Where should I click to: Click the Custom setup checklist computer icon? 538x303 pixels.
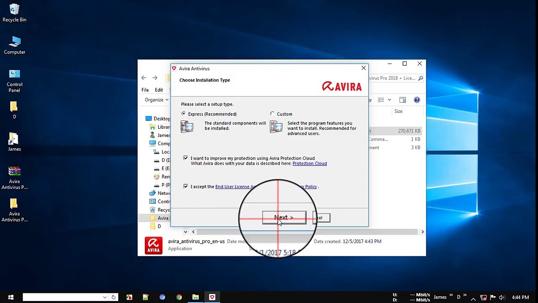point(276,126)
